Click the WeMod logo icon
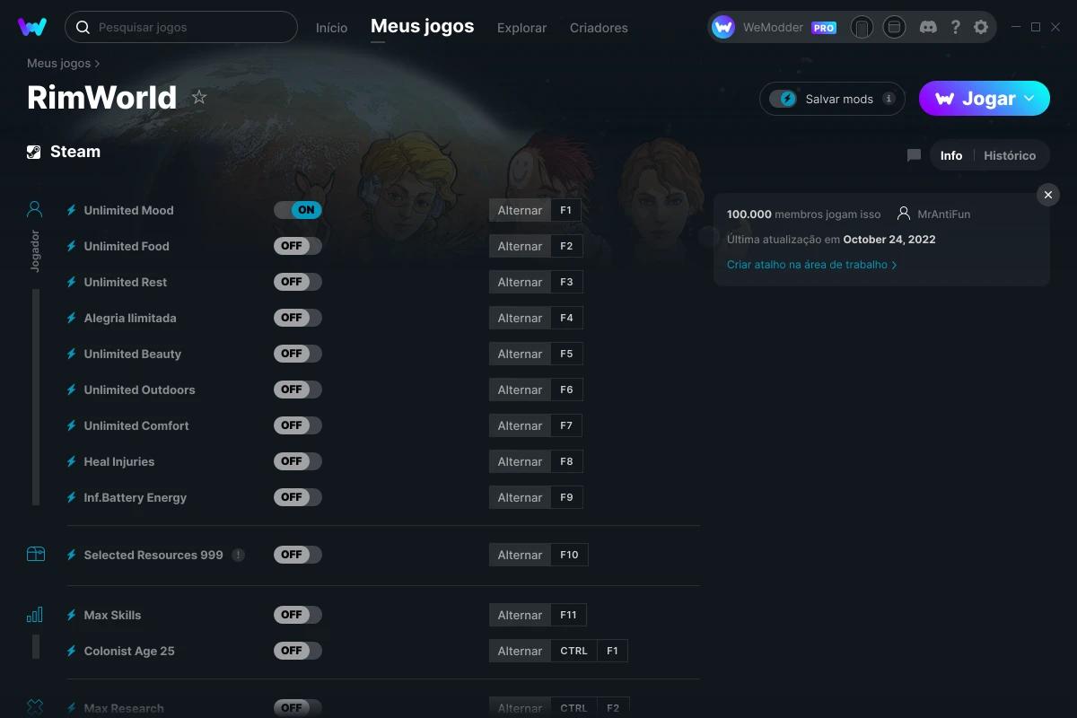The height and width of the screenshot is (718, 1077). [32, 27]
